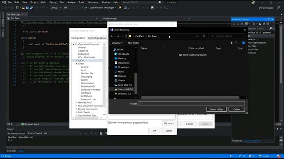Open the (Global Scope) dropdown
284x159 pixels.
(146, 19)
